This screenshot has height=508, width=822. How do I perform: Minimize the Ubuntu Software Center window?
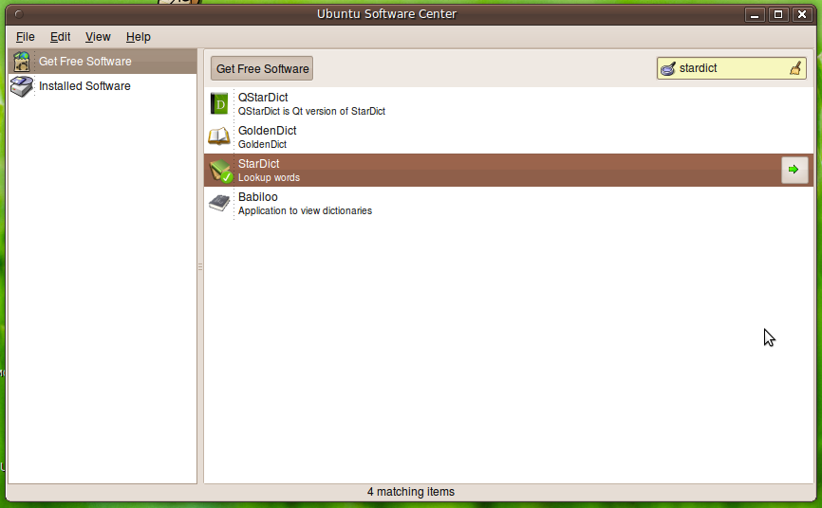click(755, 14)
